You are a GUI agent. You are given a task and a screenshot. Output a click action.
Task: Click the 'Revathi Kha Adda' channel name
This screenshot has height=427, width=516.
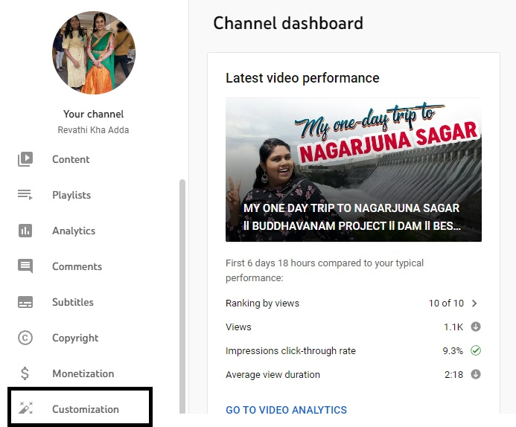(x=94, y=130)
